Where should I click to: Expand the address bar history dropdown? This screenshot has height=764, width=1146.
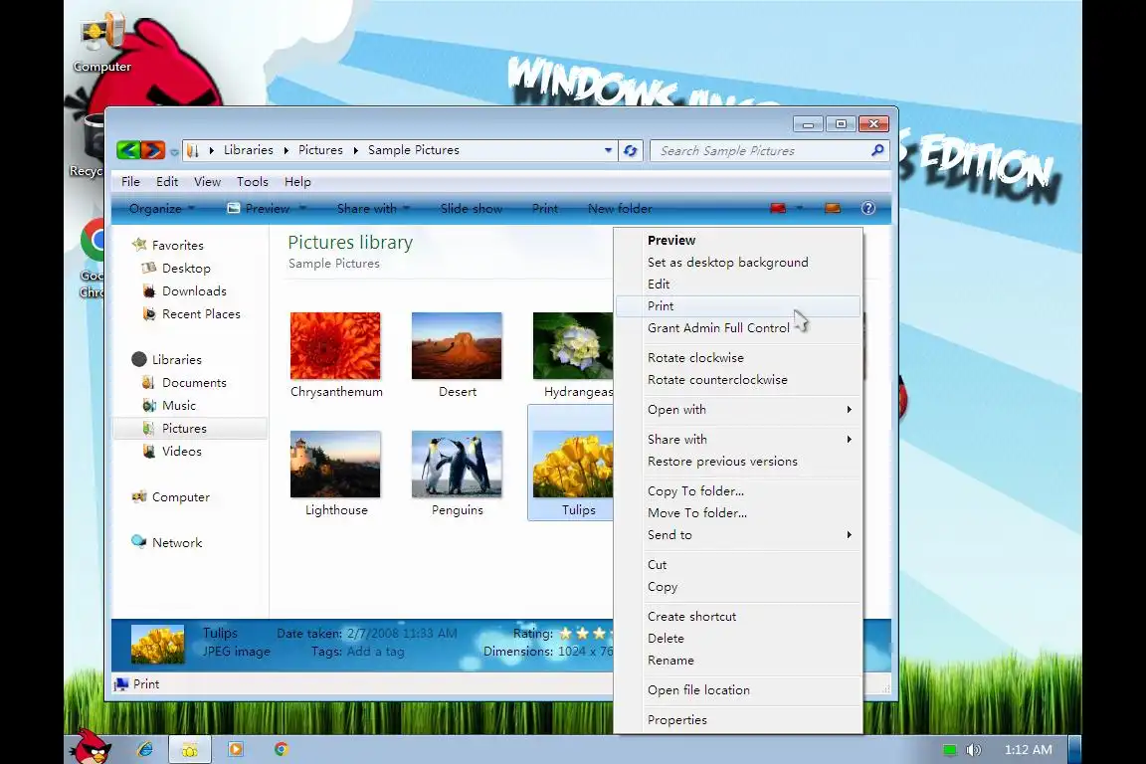pyautogui.click(x=608, y=150)
